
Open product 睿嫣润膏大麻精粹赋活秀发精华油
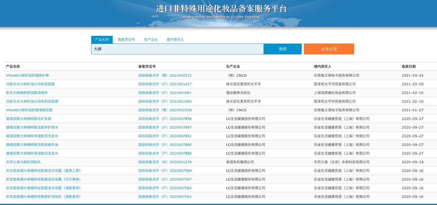pos(32,145)
